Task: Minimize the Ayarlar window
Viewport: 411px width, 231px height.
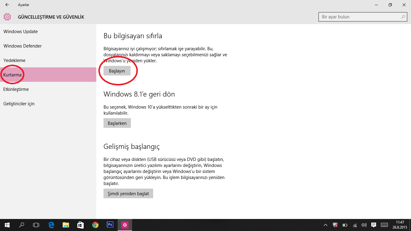Action: [376, 5]
